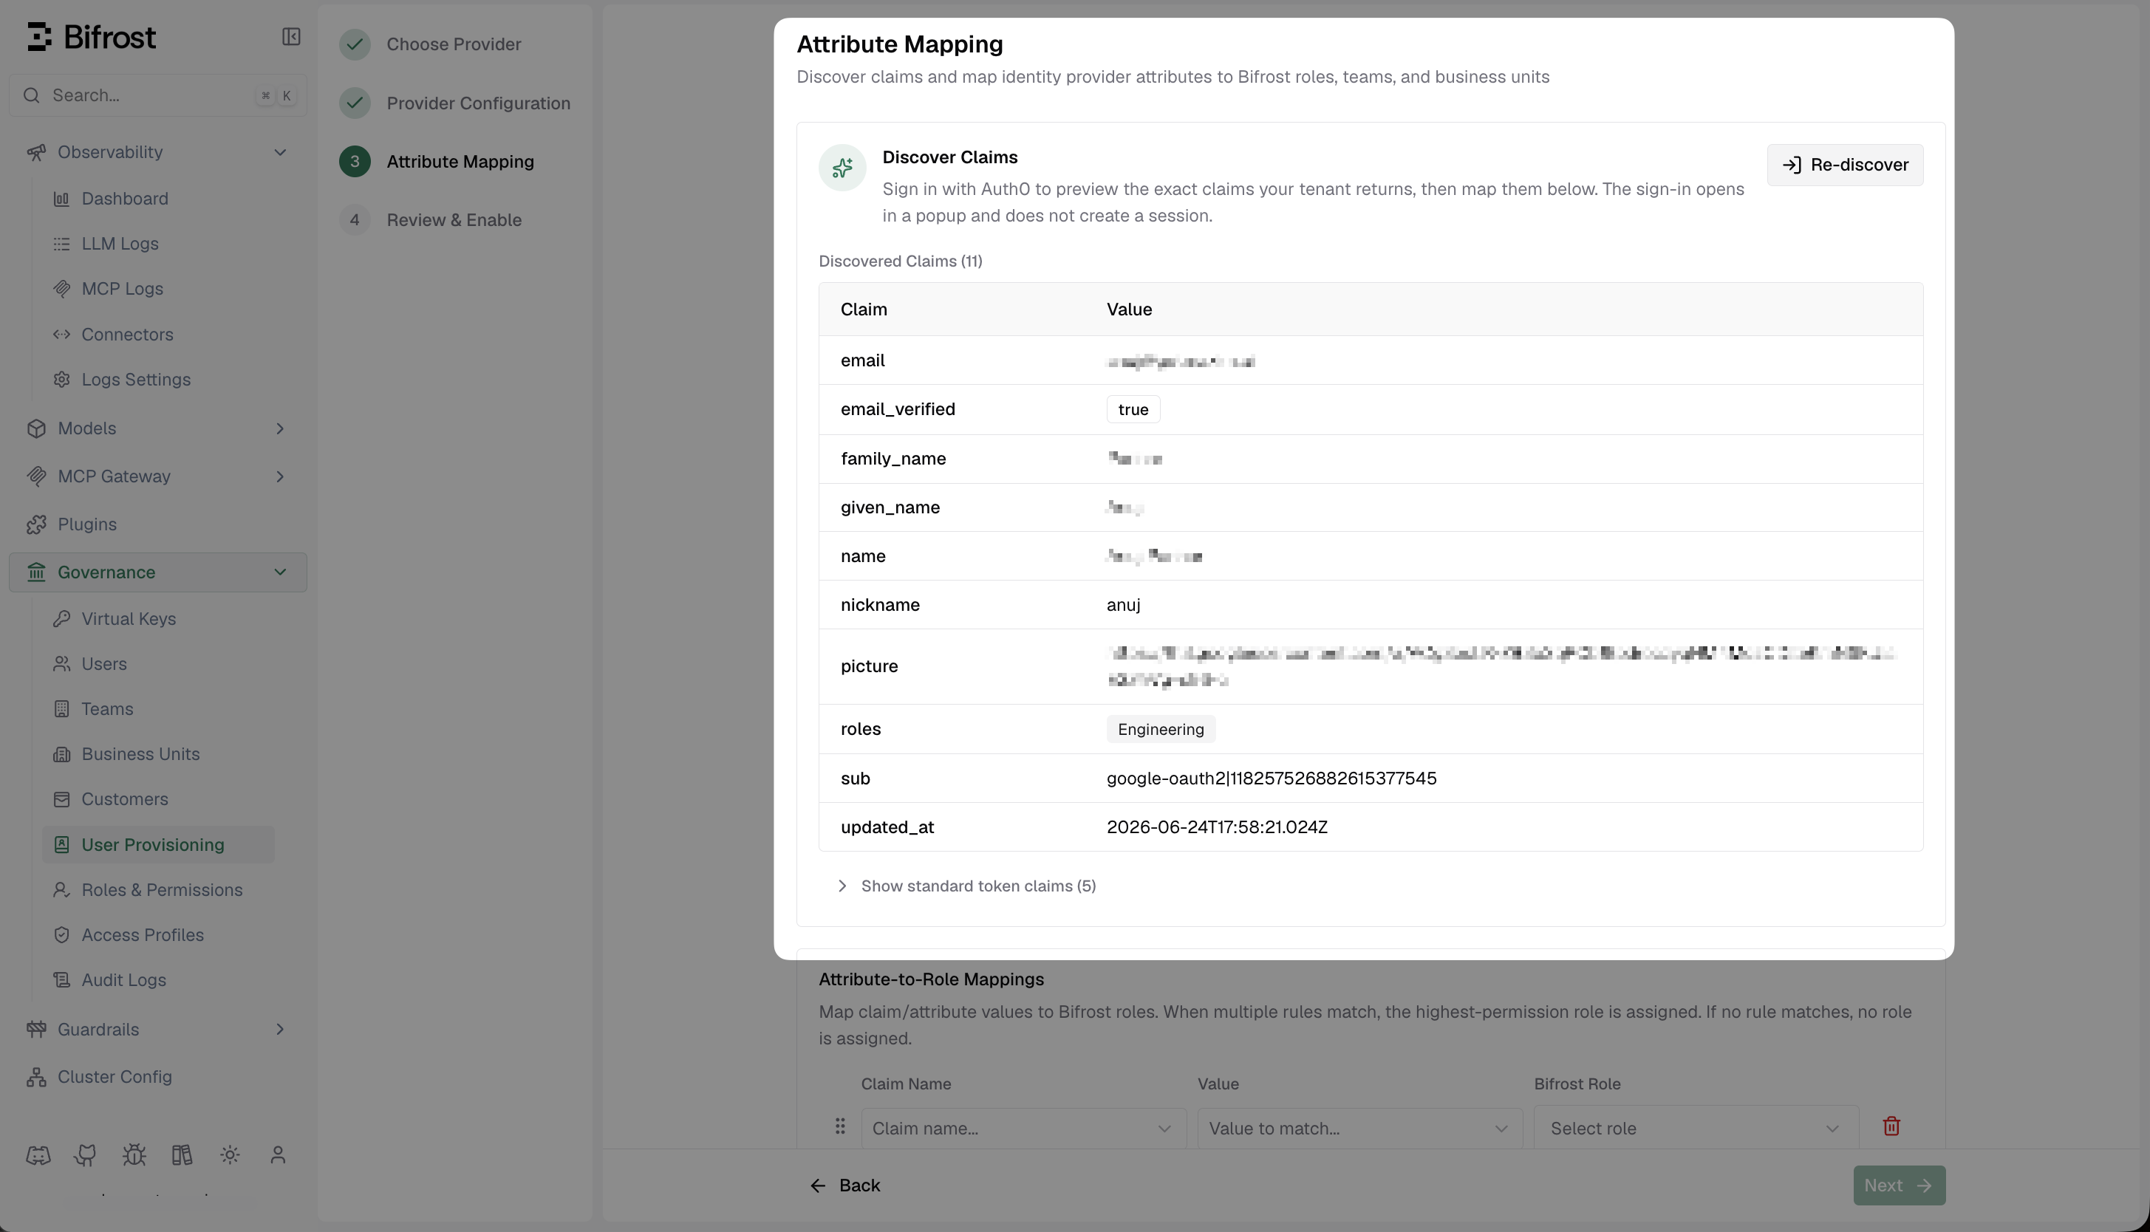This screenshot has width=2150, height=1232.
Task: Click the 'email_verified' claim name
Action: tap(898, 409)
